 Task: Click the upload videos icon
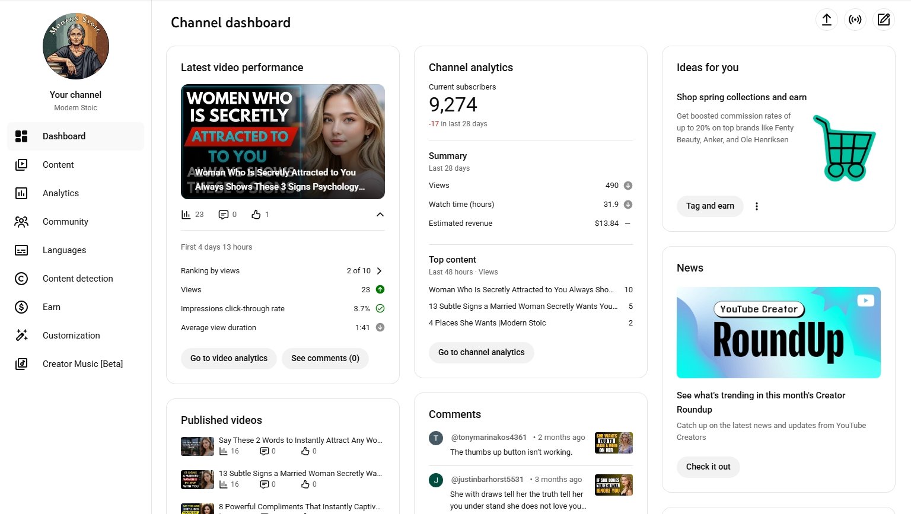click(826, 20)
